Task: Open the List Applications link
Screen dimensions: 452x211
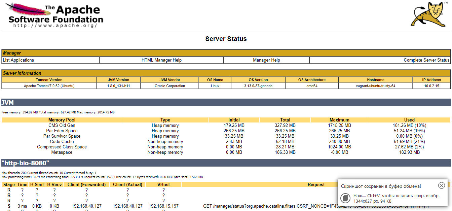Action: click(18, 60)
